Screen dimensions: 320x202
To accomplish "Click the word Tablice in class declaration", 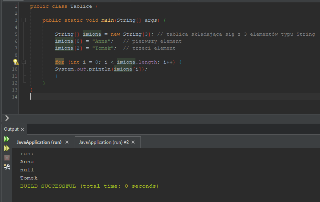I will 81,7.
